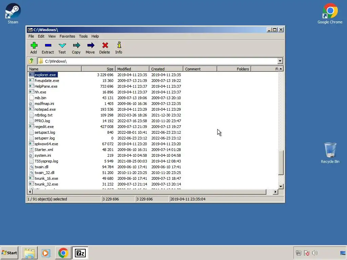
Task: Select the setuperr.log file
Action: tap(44, 138)
